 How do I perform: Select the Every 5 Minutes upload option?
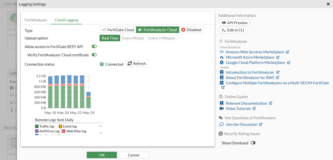click(162, 38)
